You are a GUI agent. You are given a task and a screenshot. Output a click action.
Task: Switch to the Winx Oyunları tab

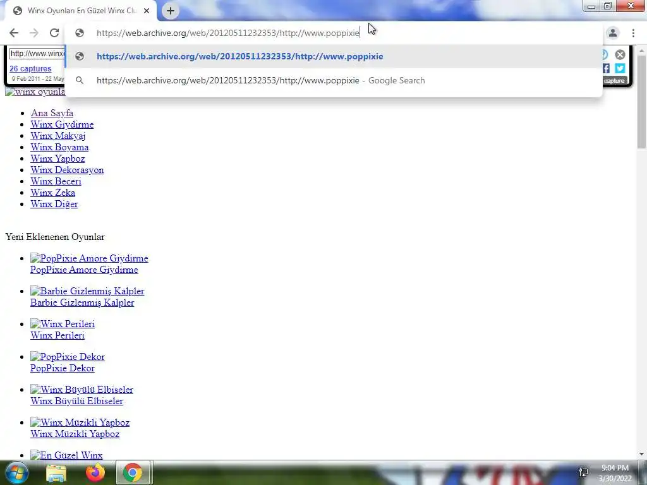tap(80, 11)
